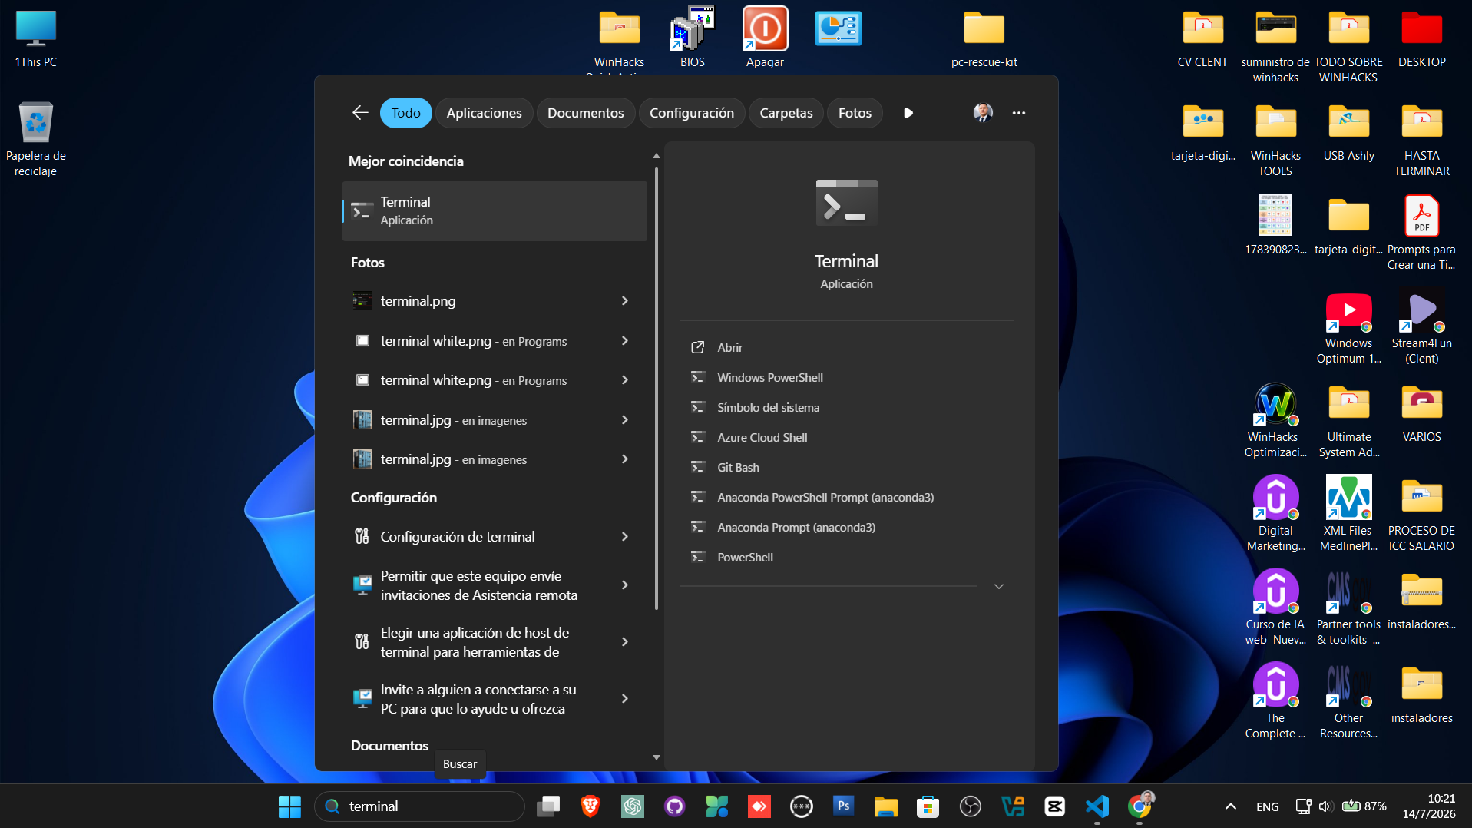Image resolution: width=1472 pixels, height=828 pixels.
Task: Open OBS Studio from taskbar
Action: coord(971,806)
